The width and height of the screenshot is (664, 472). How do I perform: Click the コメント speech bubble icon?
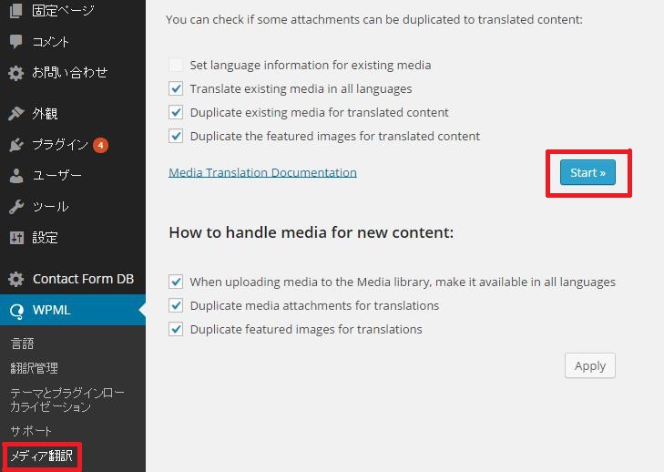16,42
